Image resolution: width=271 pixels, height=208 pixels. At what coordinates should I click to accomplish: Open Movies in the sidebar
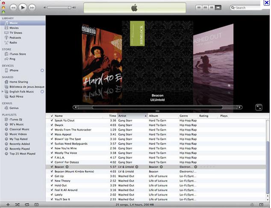(14, 28)
